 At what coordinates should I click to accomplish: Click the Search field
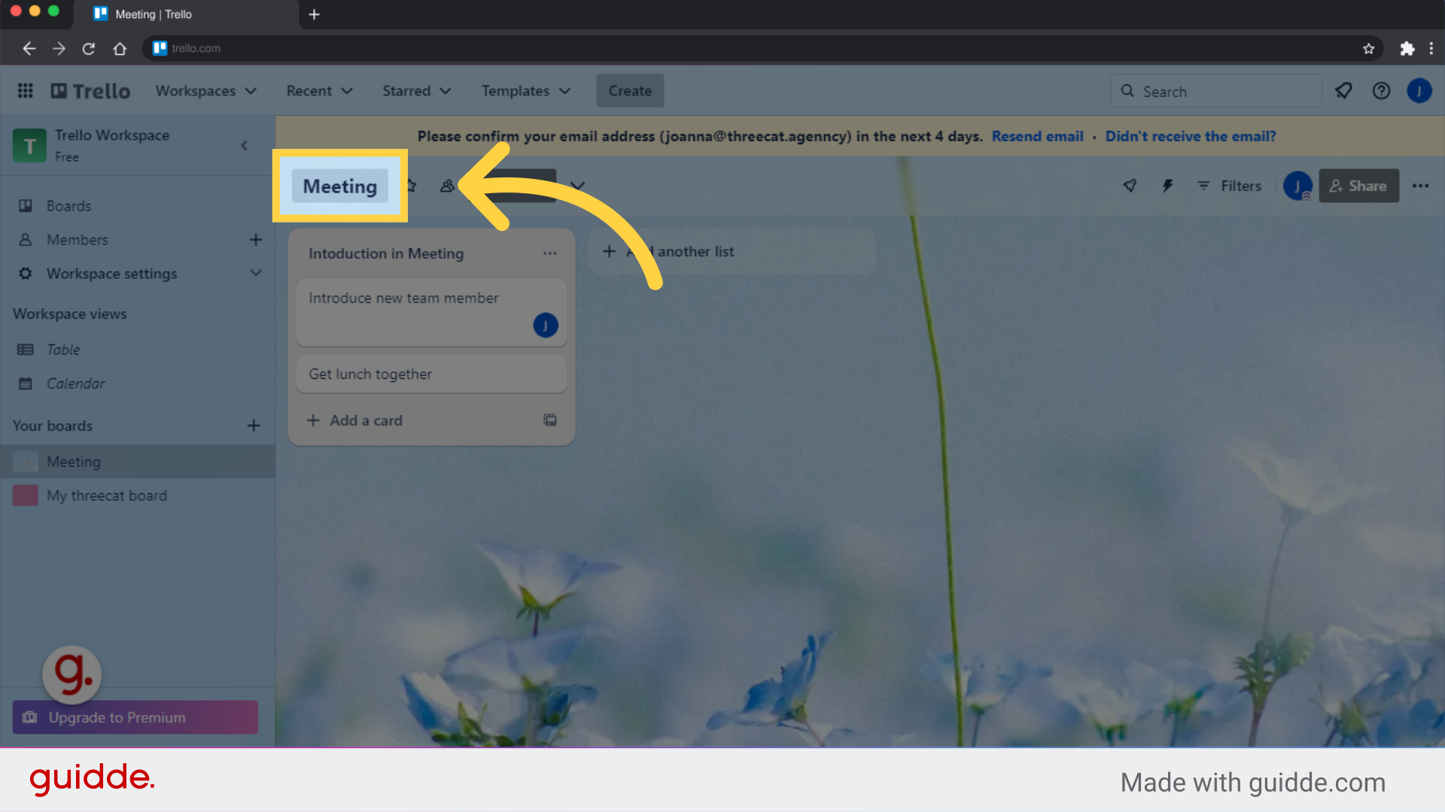coord(1215,90)
